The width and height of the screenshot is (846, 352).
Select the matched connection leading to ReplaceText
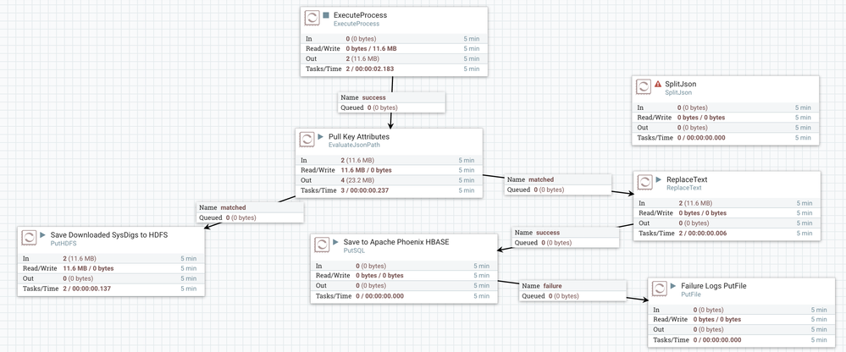558,184
